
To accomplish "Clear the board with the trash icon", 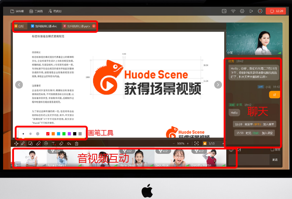I will click(x=77, y=144).
